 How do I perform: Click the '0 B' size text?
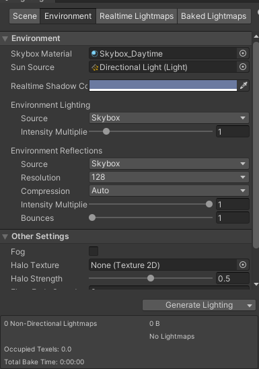(155, 324)
